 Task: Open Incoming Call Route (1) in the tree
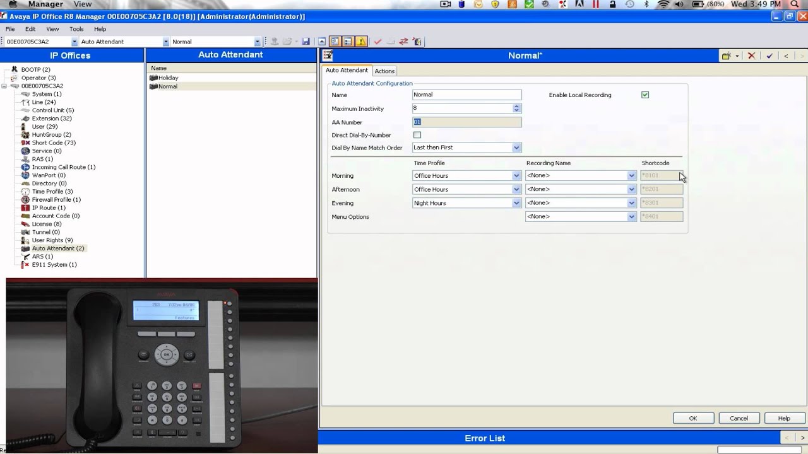64,167
